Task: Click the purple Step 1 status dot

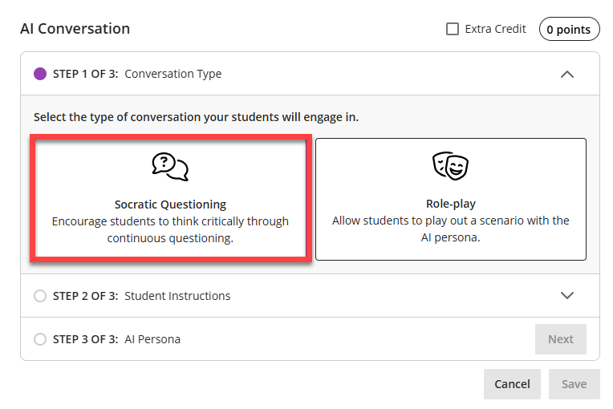Action: tap(40, 74)
